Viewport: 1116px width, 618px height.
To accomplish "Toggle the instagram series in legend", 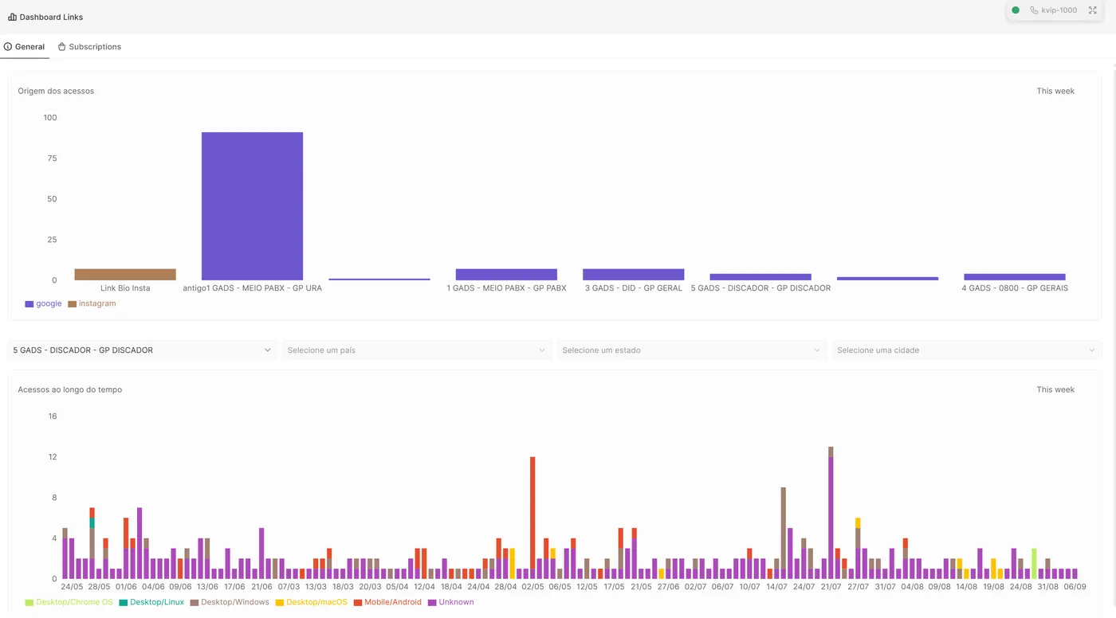I will point(92,303).
